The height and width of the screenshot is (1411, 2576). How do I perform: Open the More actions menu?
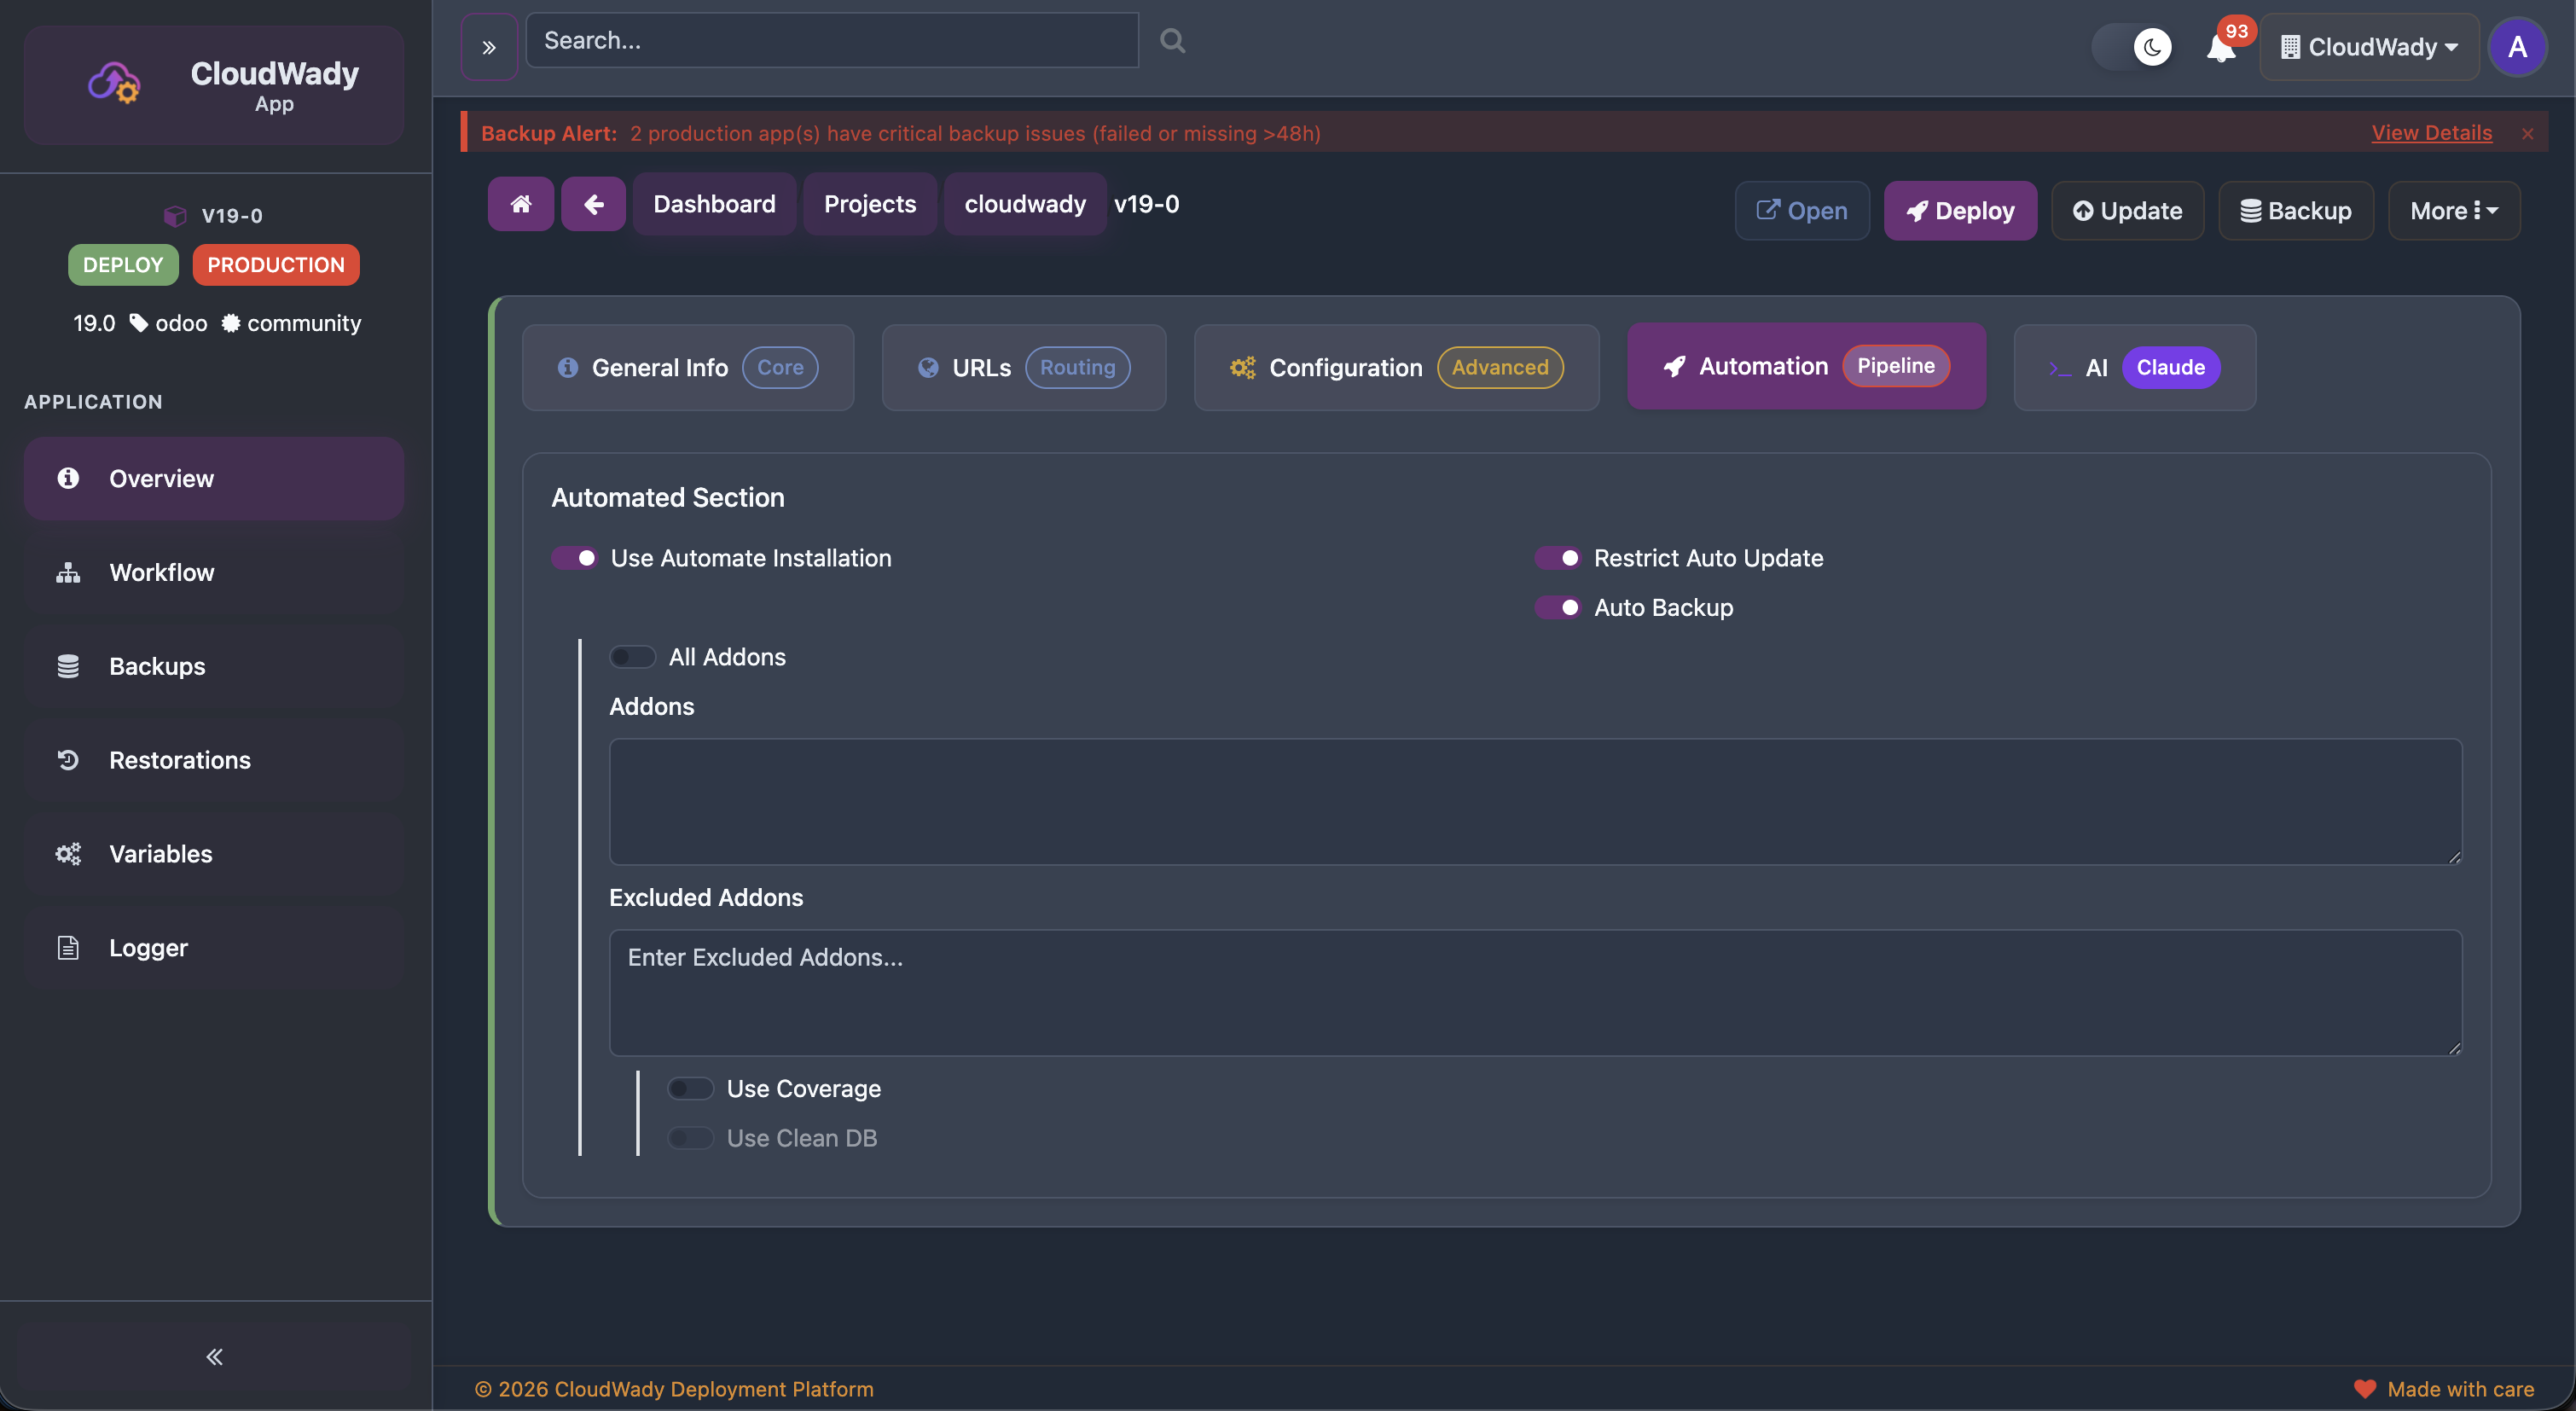[x=2453, y=210]
